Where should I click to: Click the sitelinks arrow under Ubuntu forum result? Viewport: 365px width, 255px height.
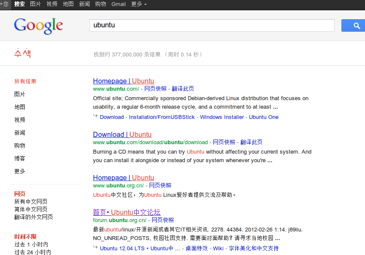click(x=95, y=247)
